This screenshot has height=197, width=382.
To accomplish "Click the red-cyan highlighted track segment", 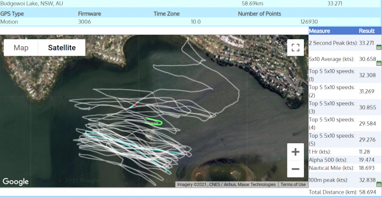I will [134, 104].
